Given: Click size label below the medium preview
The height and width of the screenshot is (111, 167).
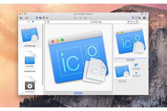Looking at the screenshot, I should point(122,81).
